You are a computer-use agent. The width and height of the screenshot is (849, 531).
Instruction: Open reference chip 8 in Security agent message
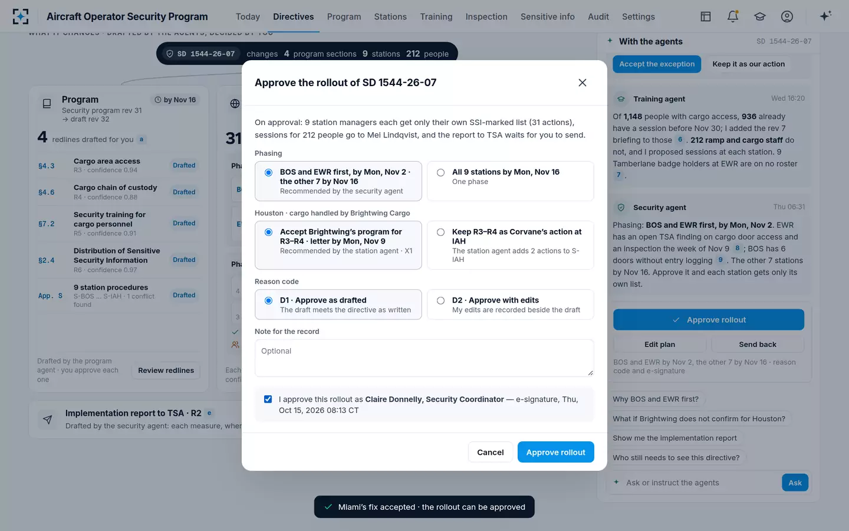coord(737,248)
